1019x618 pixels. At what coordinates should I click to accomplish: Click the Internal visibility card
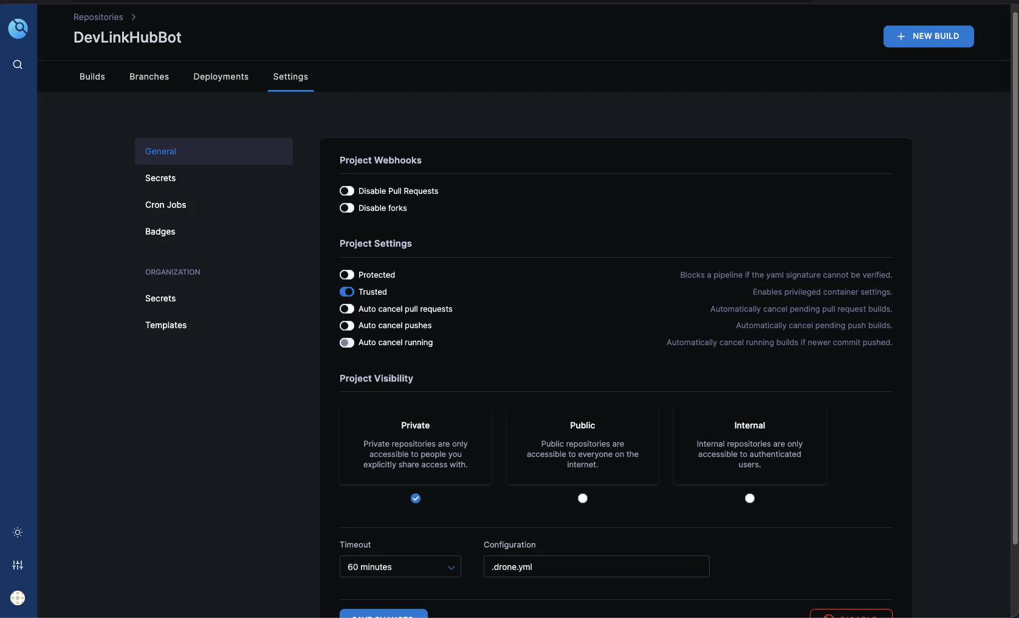click(750, 445)
